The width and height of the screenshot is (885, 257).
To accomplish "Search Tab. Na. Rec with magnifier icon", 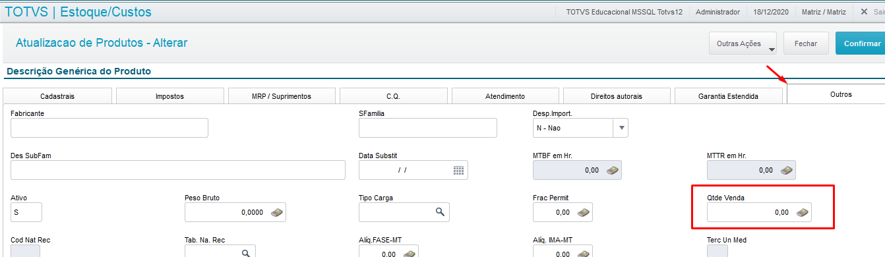I will click(x=246, y=253).
